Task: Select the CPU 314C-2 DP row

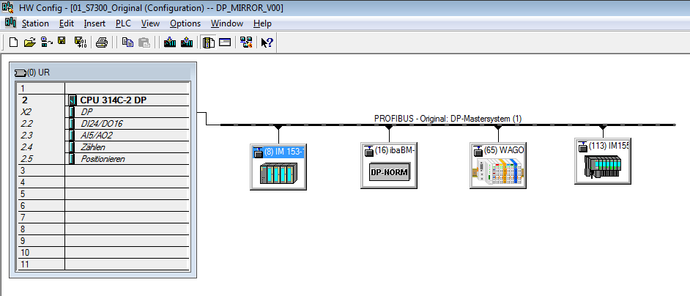Action: pyautogui.click(x=104, y=100)
